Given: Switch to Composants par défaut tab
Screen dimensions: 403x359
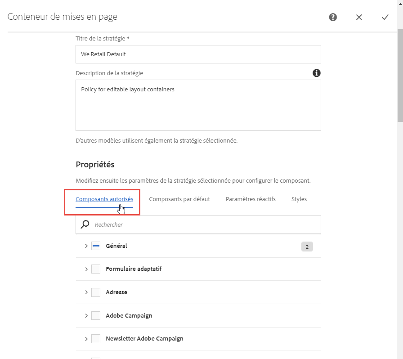Looking at the screenshot, I should 179,199.
